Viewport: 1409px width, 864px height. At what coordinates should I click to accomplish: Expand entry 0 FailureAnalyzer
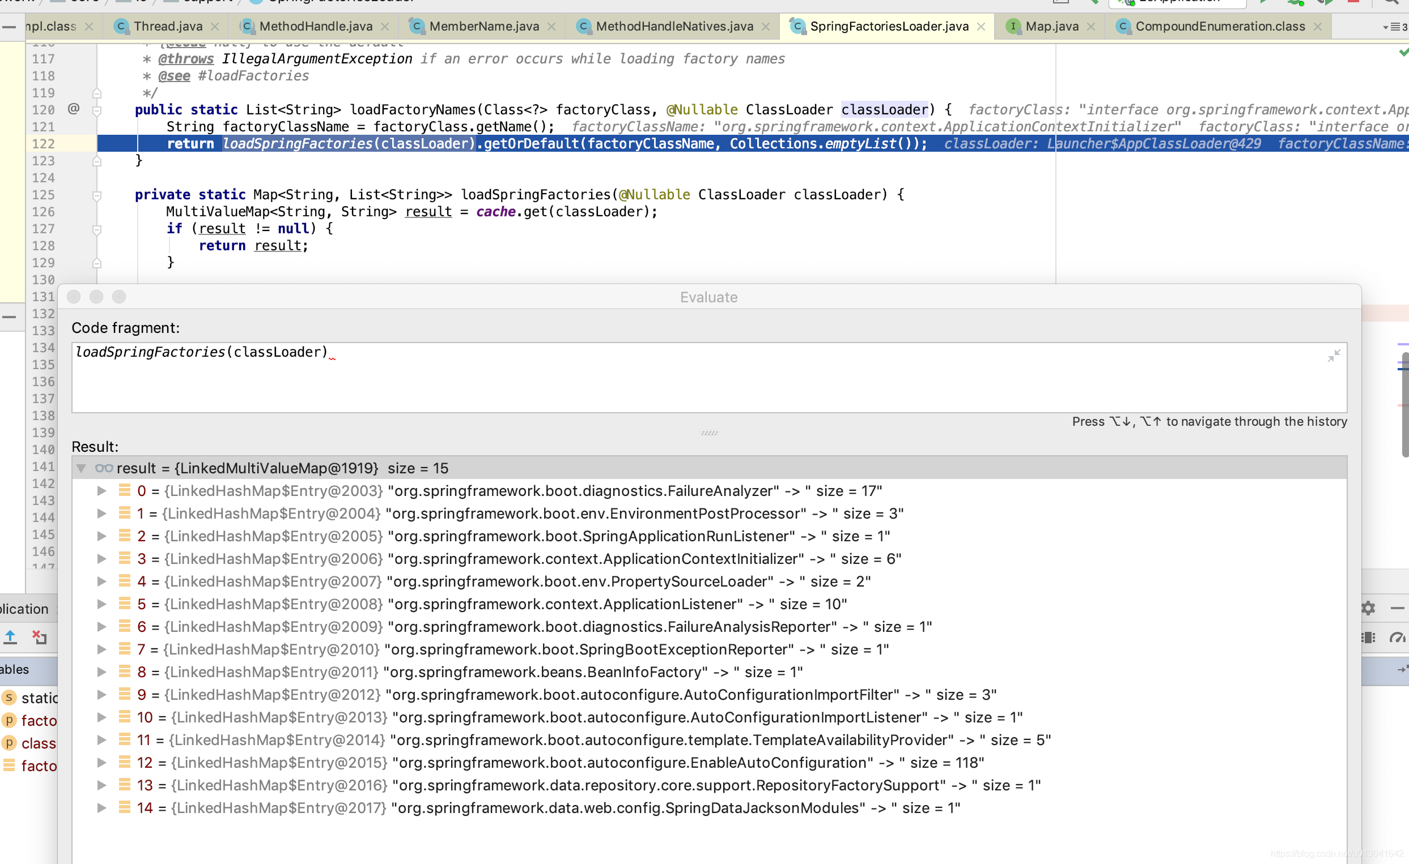(101, 491)
